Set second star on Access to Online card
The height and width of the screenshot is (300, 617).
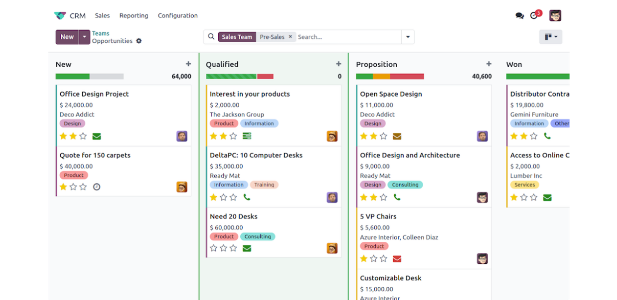point(524,197)
